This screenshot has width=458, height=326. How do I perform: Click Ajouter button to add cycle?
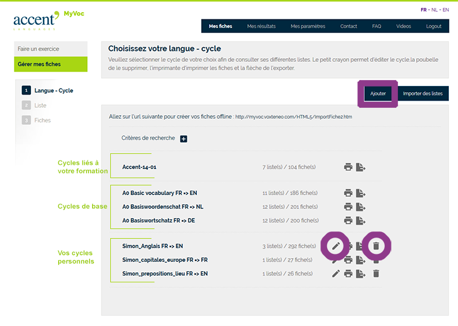point(378,93)
